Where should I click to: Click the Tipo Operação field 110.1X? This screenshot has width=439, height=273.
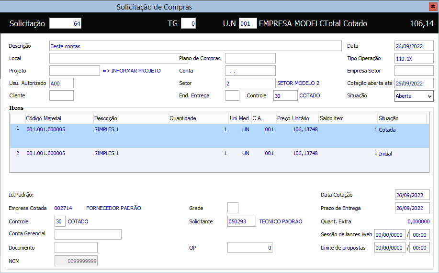pos(414,58)
